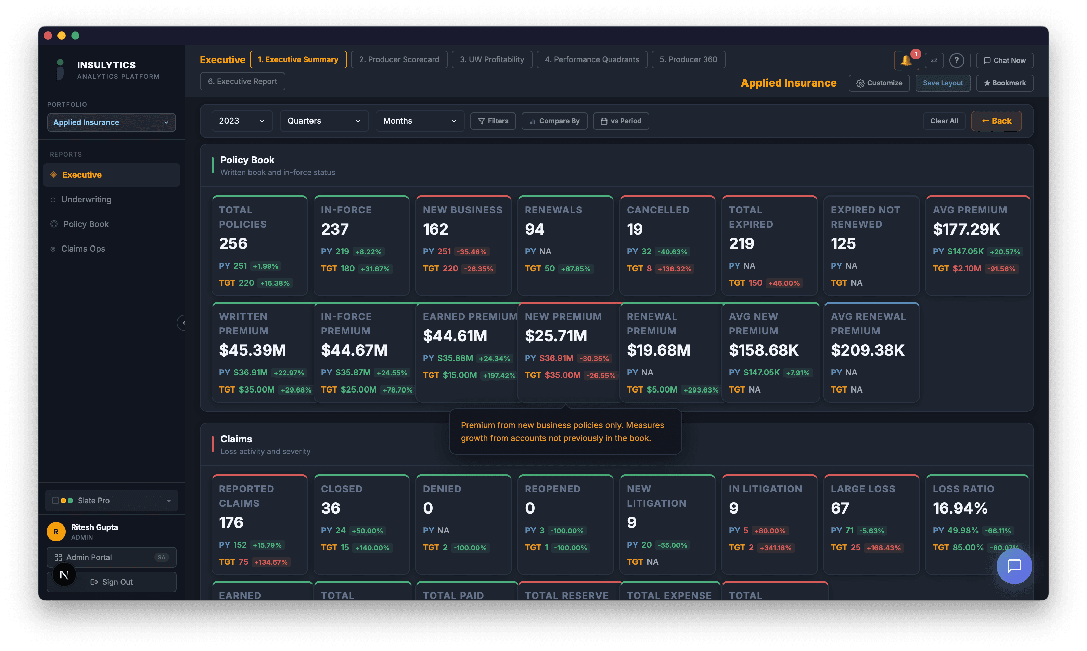Click the Executive diamond icon
The width and height of the screenshot is (1087, 651).
[x=53, y=175]
